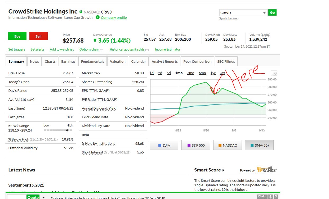
Task: Click the Beta label
Action: coord(85,135)
